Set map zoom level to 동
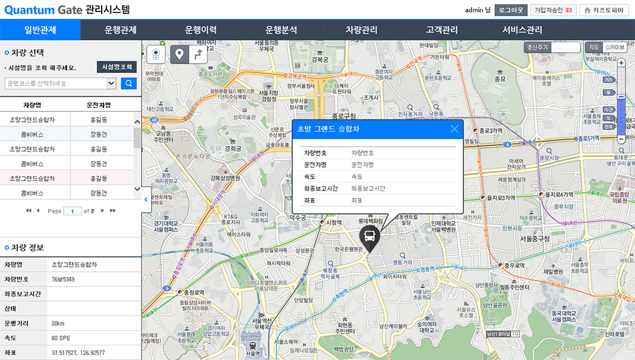 coord(608,93)
